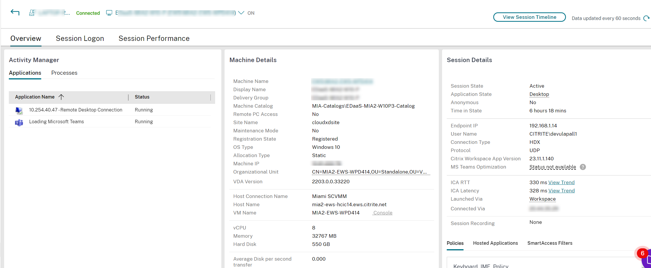
Task: Open View Trend link for ICA Latency
Action: (x=561, y=191)
